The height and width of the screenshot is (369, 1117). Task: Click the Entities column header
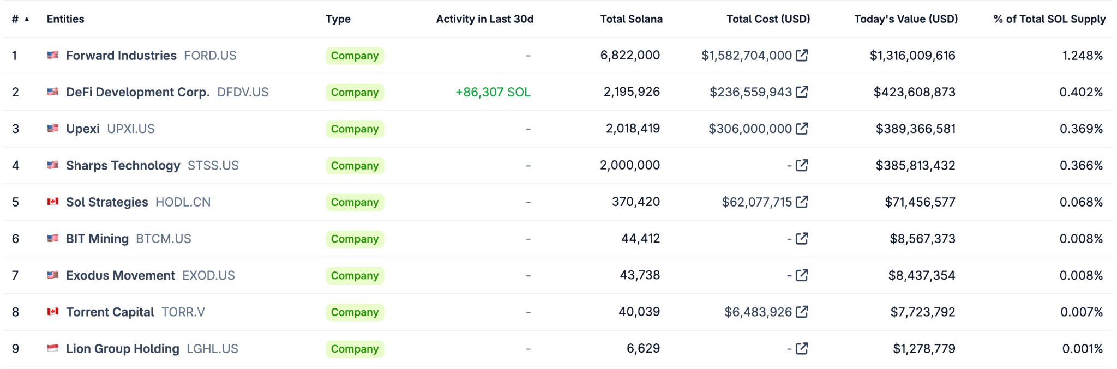click(x=65, y=19)
